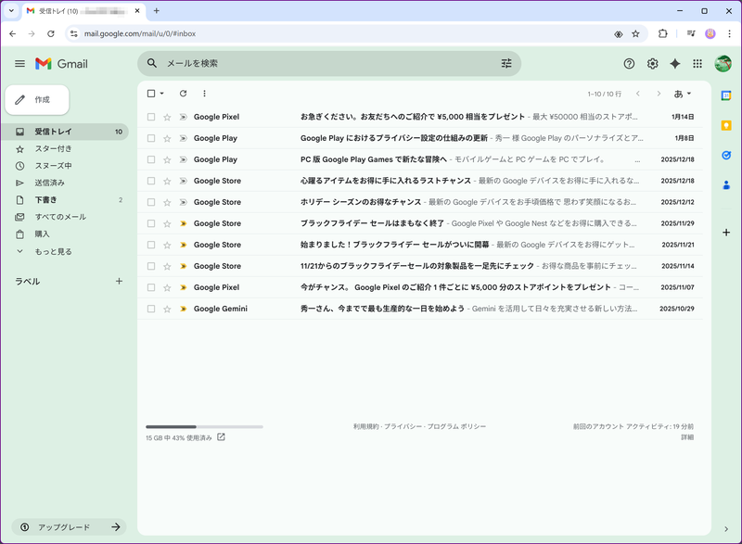Star the Google Gemini email
The image size is (742, 544).
pos(167,309)
